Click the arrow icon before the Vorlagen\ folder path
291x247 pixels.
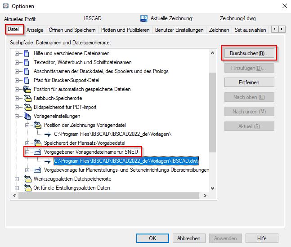tap(48, 134)
